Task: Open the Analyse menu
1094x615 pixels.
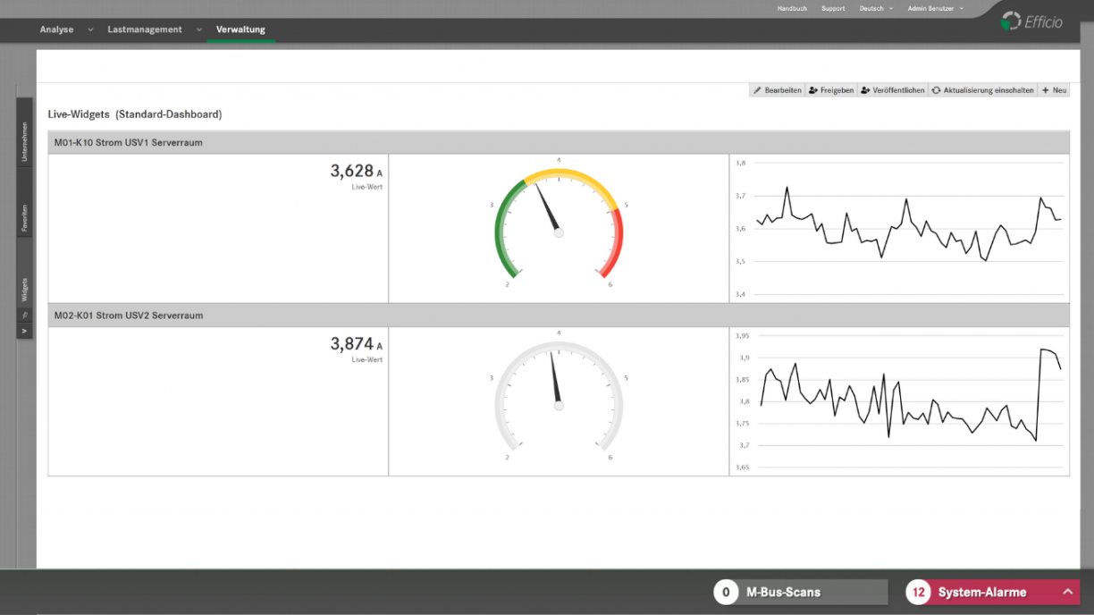Action: point(56,29)
